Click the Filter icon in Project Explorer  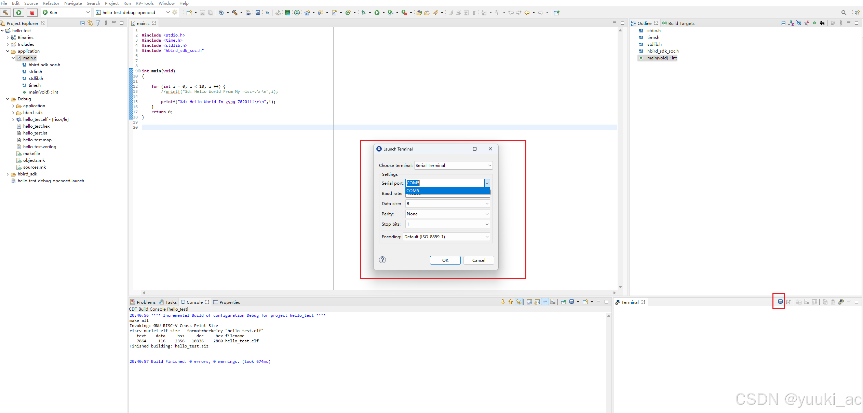[98, 23]
